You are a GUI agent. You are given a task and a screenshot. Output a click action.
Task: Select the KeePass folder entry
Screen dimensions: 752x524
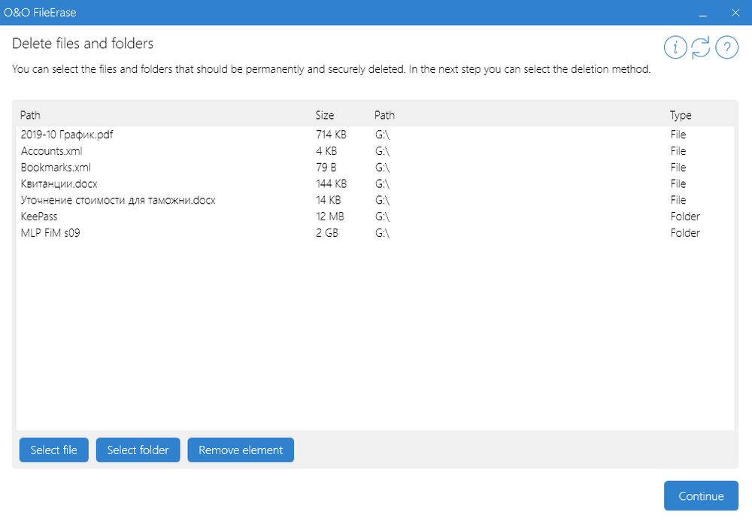click(x=39, y=217)
